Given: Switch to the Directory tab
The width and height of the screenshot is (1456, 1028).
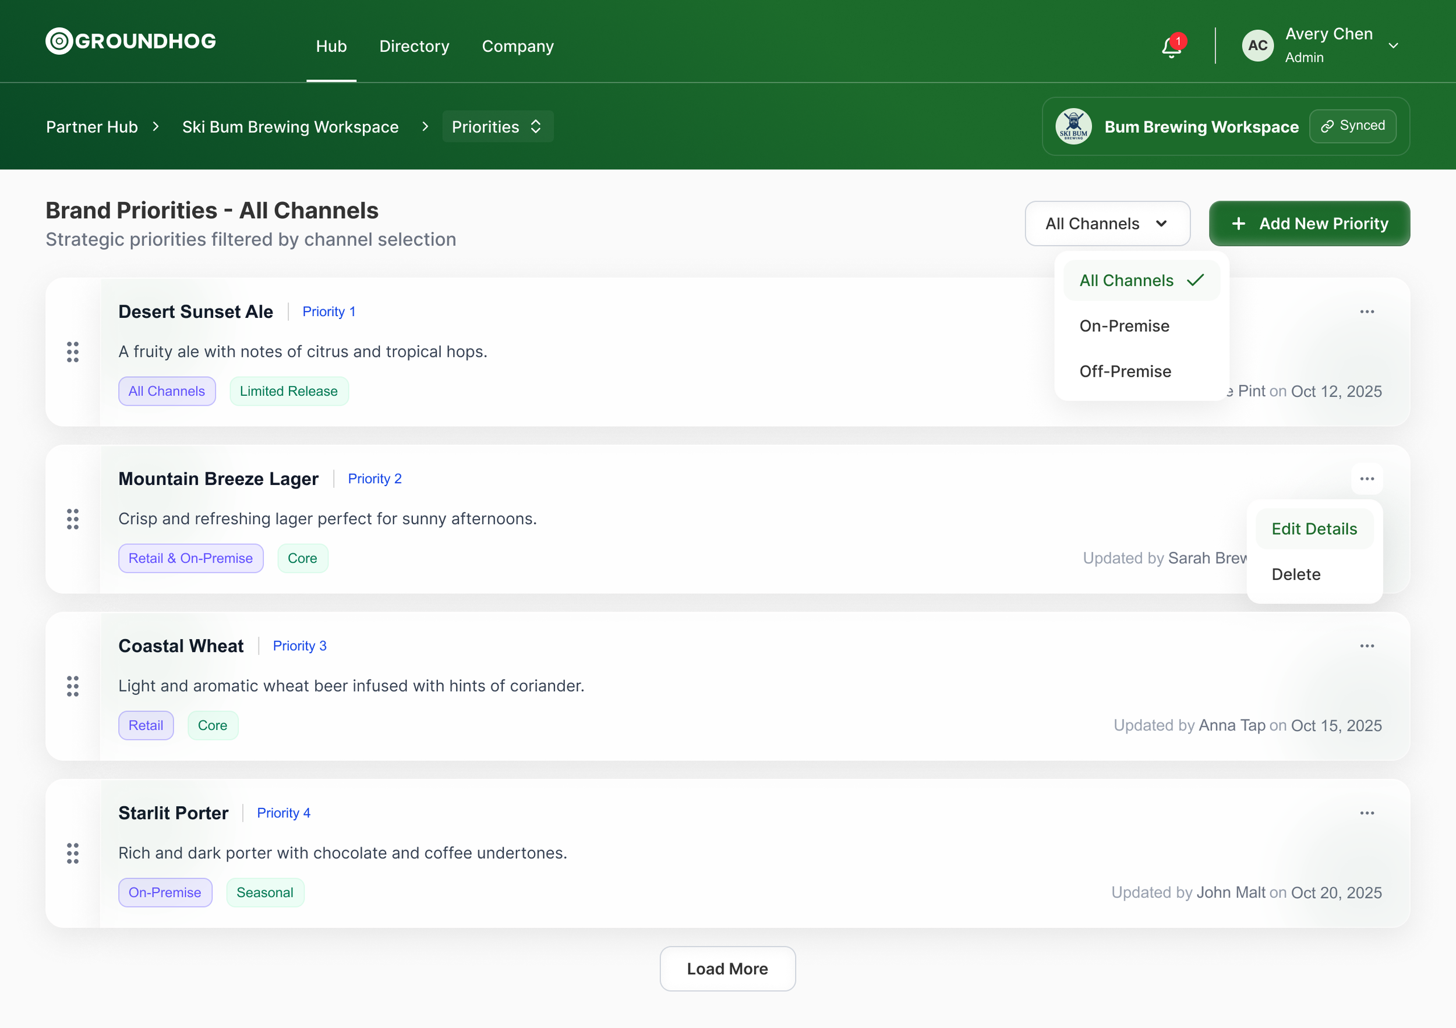Looking at the screenshot, I should click(414, 46).
